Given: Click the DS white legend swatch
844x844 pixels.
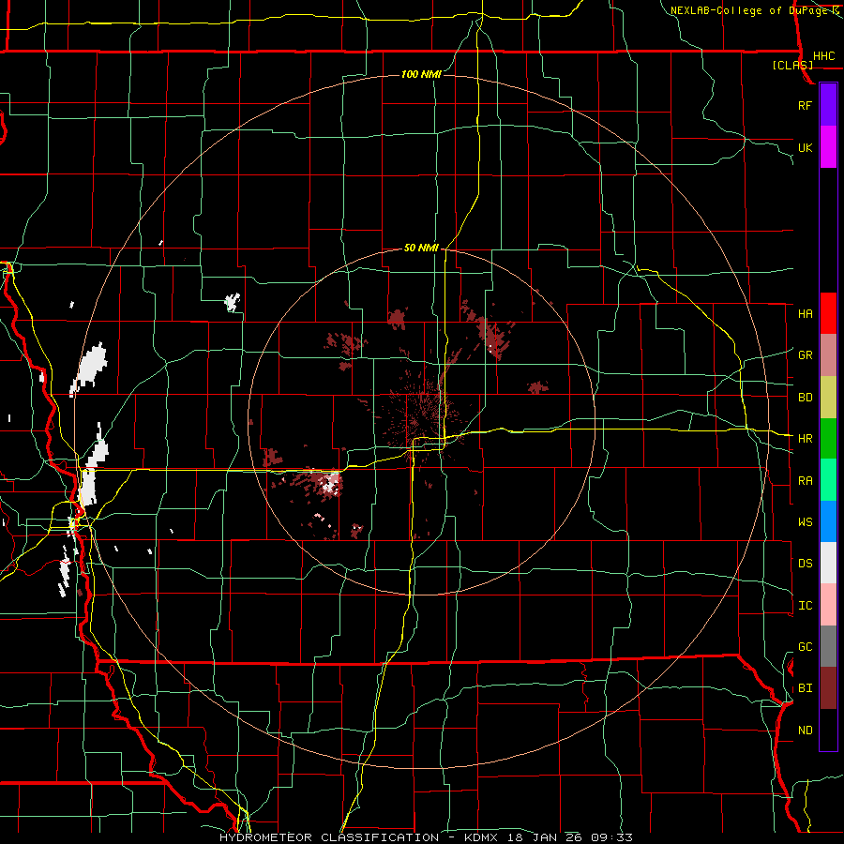Looking at the screenshot, I should (x=828, y=563).
